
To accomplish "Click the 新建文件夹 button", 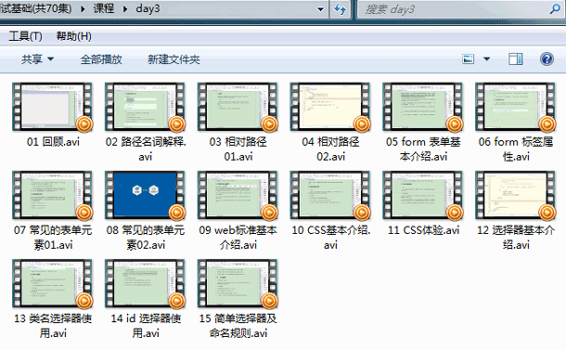I will tap(174, 58).
